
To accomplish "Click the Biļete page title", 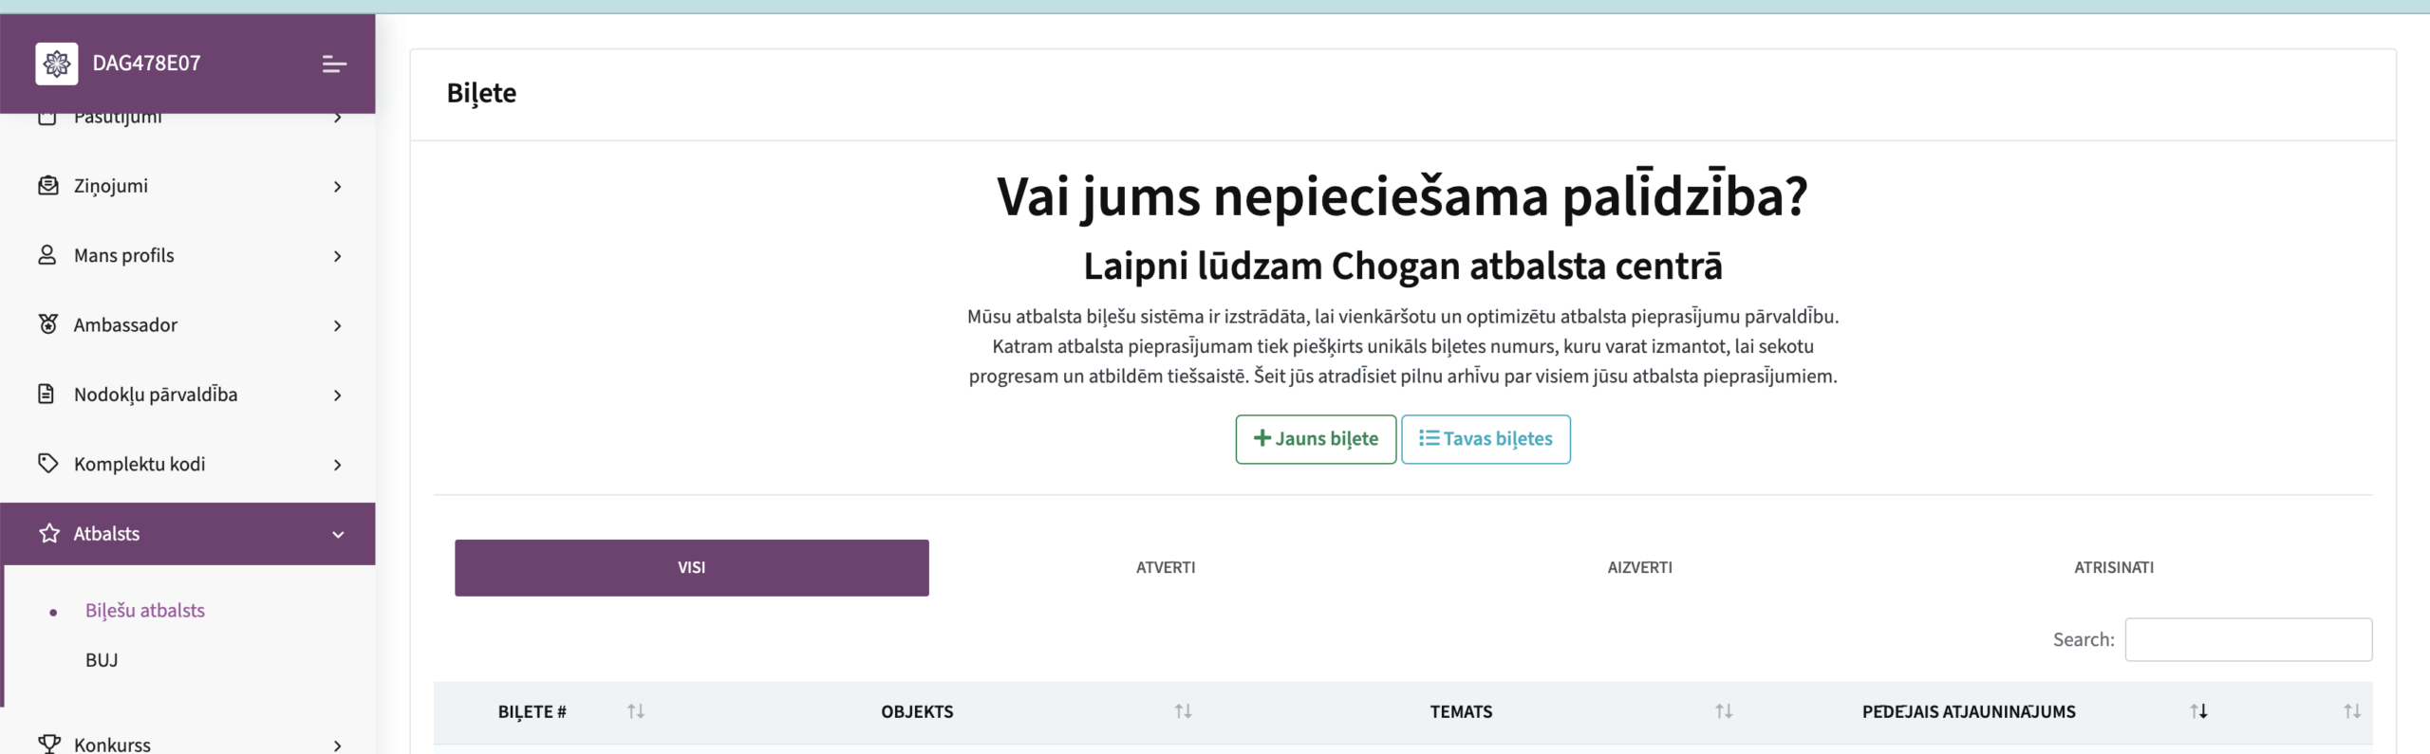I will click(481, 93).
